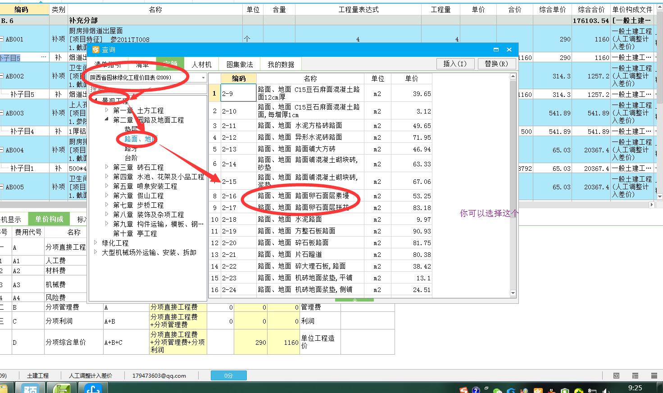Click the ellipsis button in 补子目5 cell
663x393 pixels.
44,57
